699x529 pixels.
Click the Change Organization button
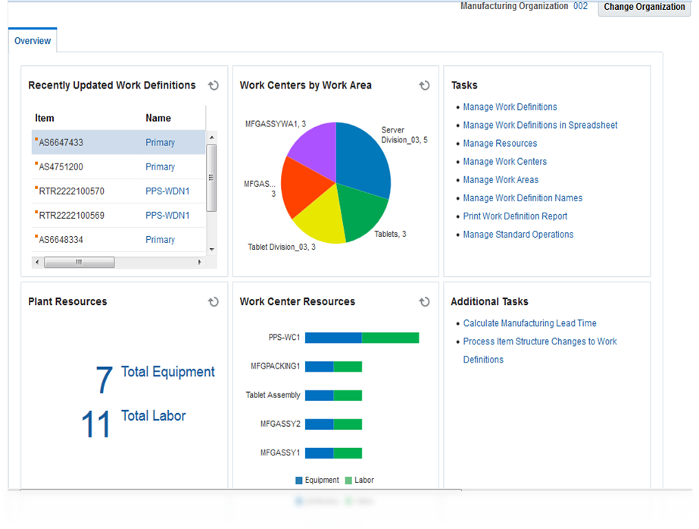[644, 8]
